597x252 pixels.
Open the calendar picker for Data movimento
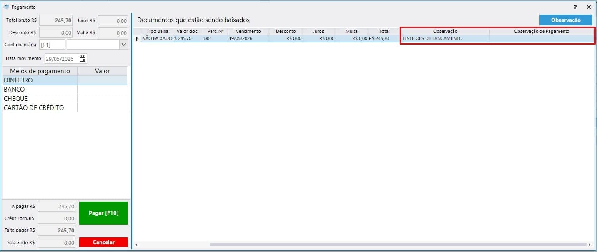point(83,59)
